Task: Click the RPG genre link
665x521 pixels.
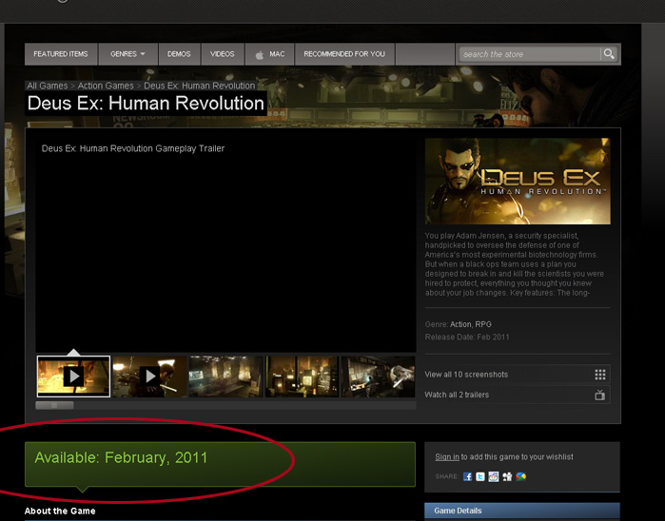Action: 483,324
